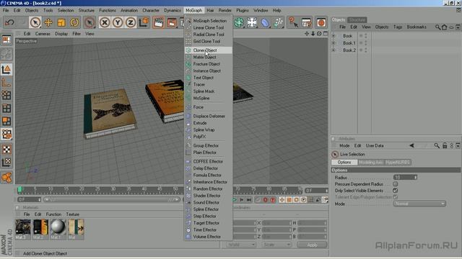Click the orange blobs icon in left palette

(x=6, y=178)
